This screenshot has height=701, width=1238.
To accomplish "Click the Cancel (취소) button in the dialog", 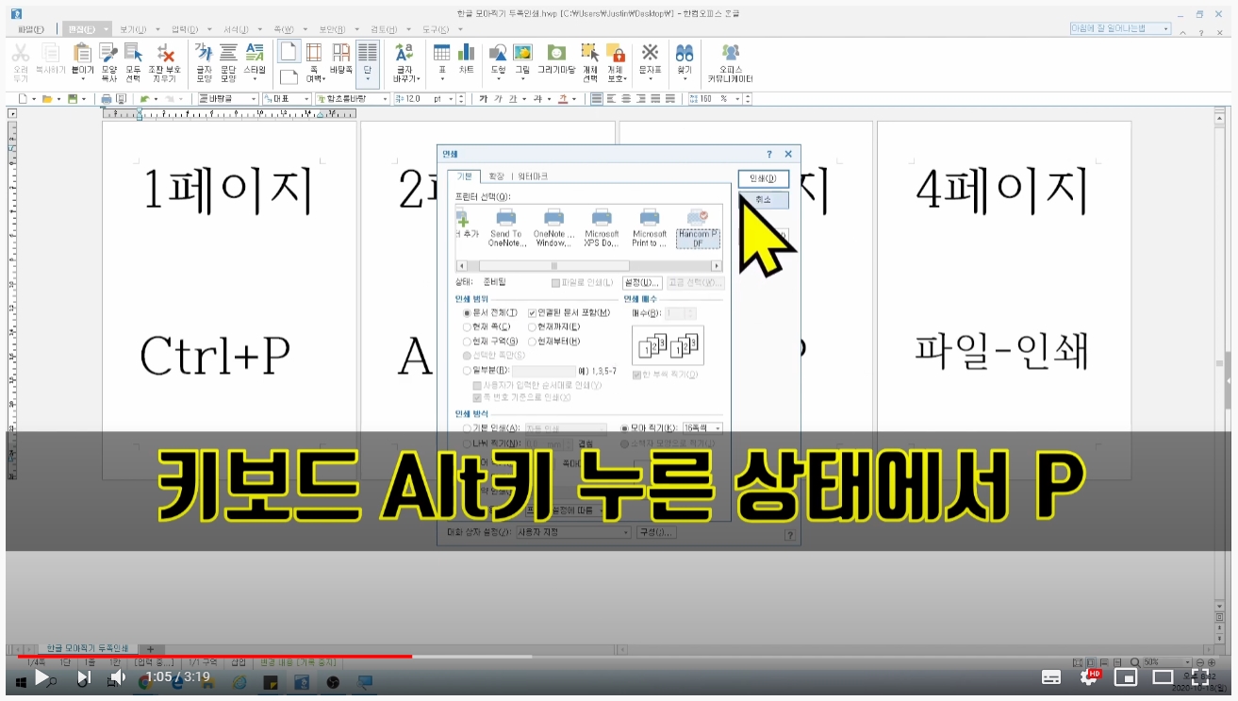I will pos(763,200).
